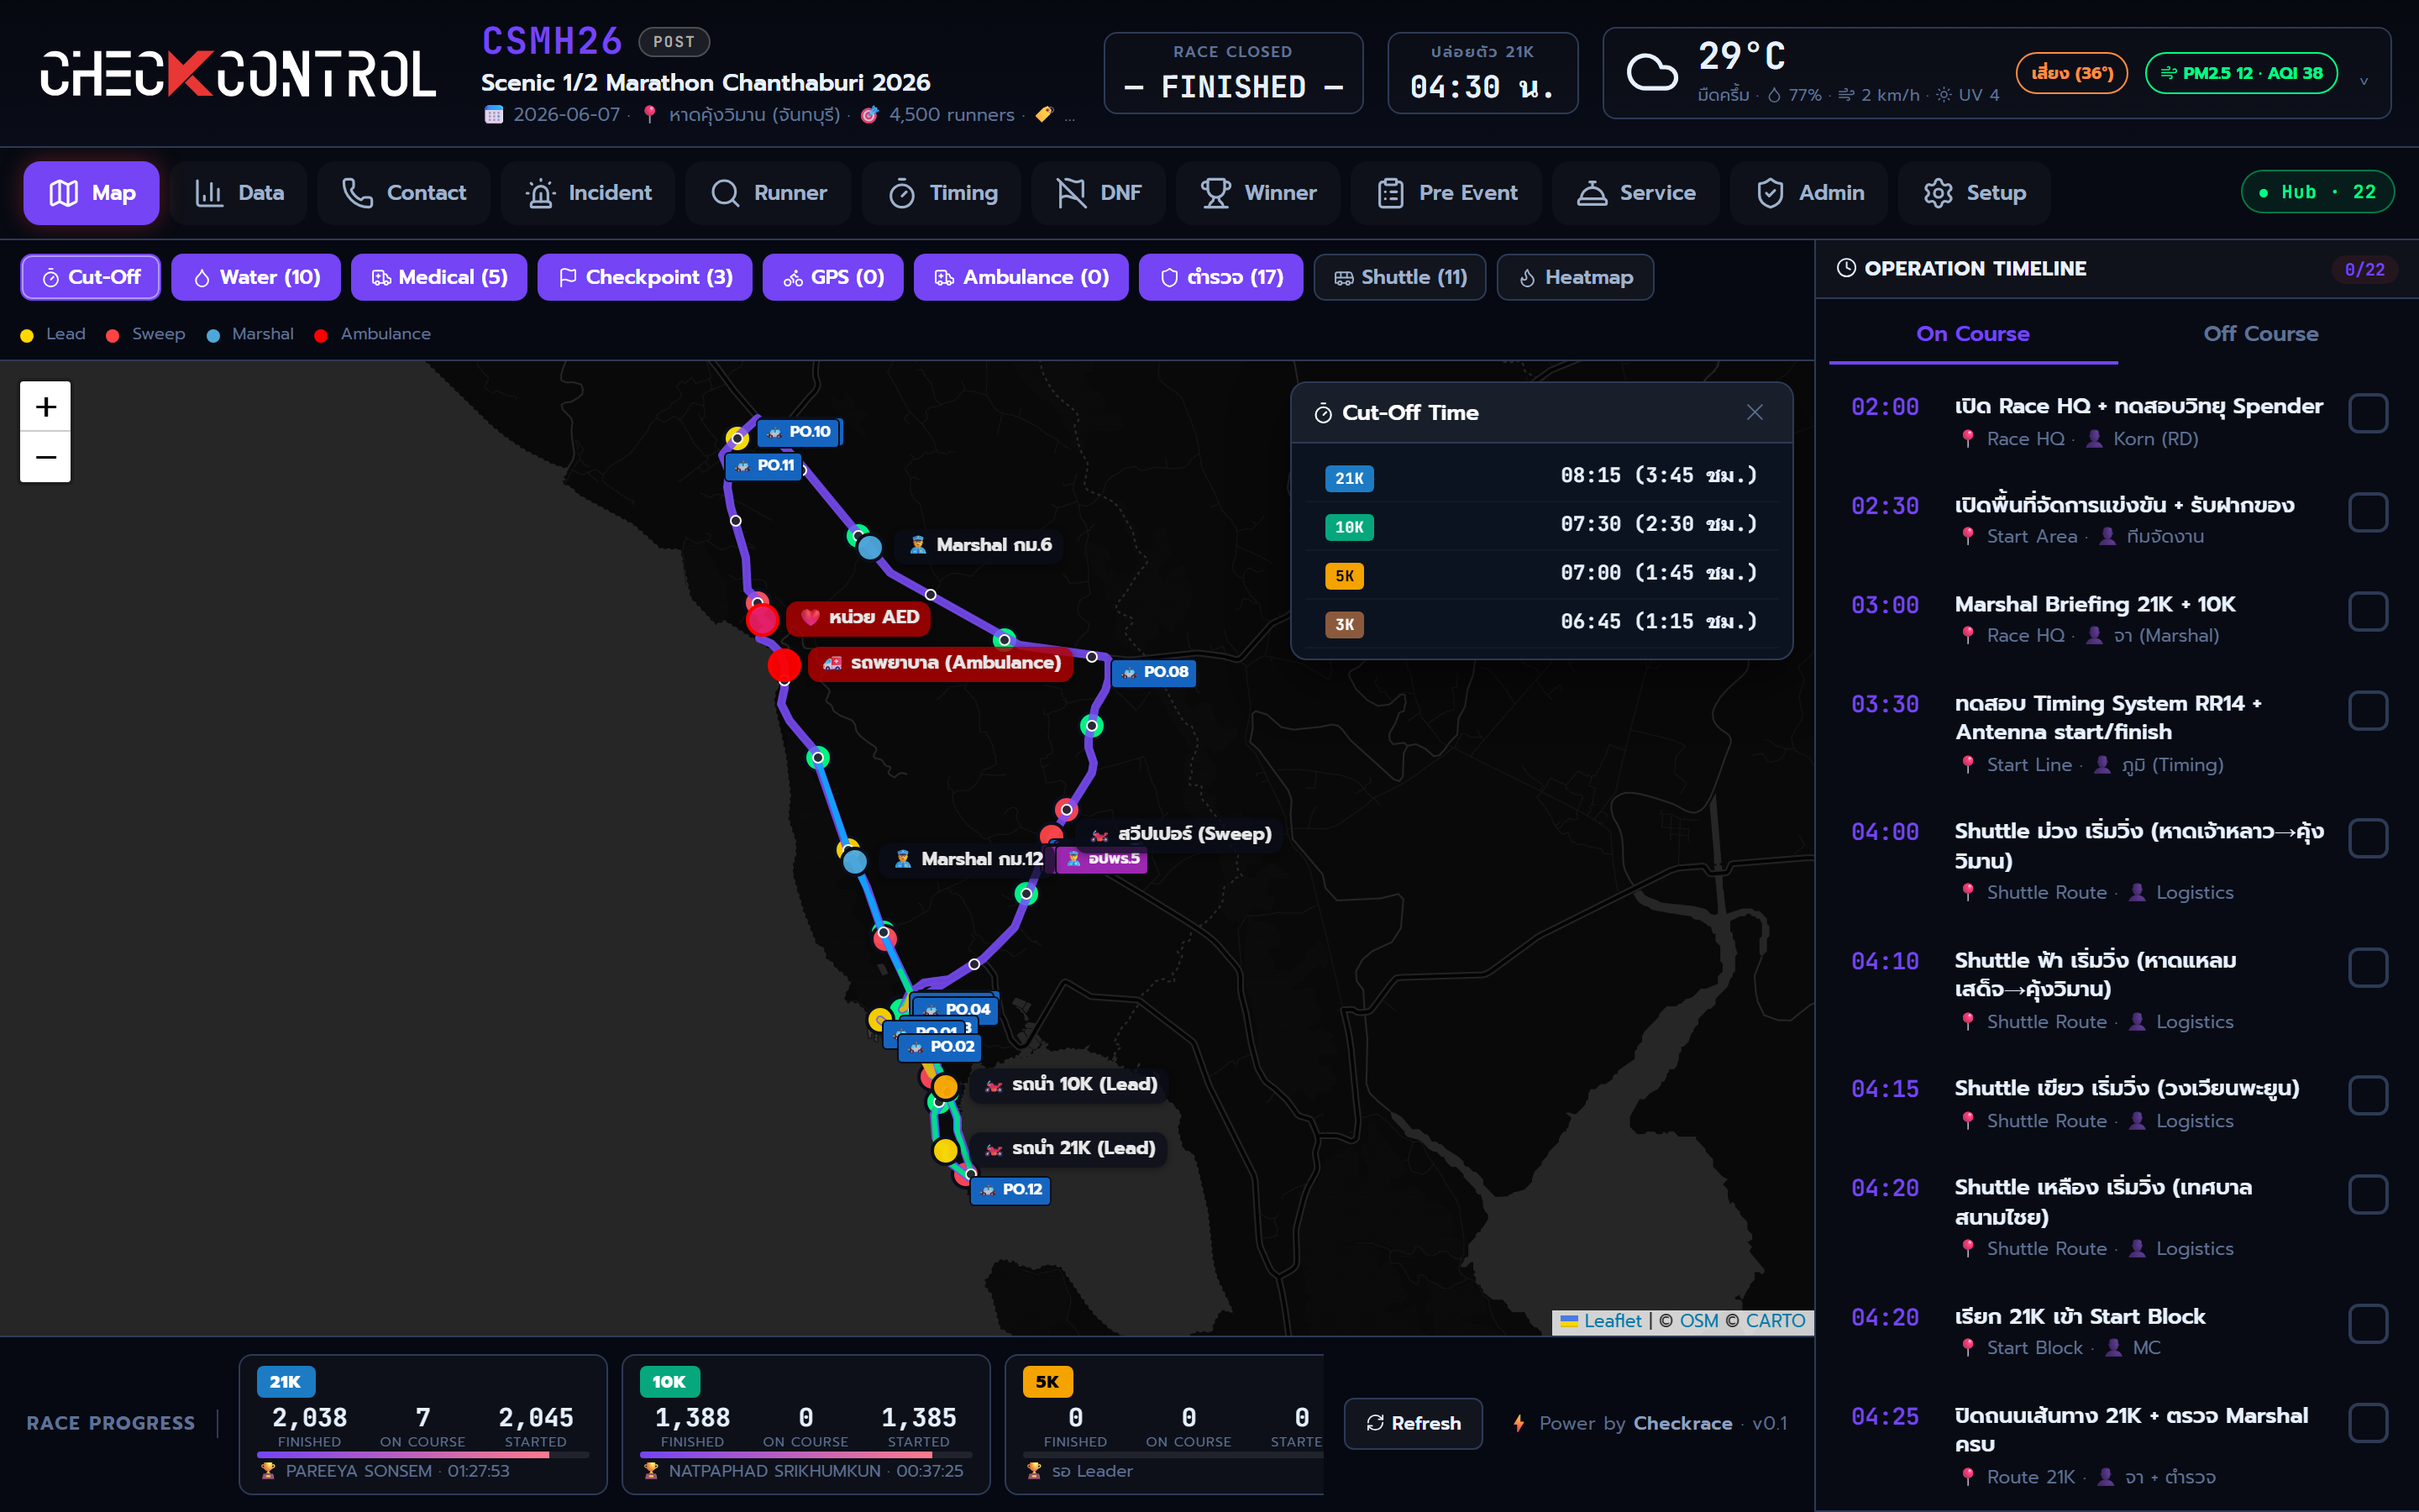Check off 02:30 Start Area task
This screenshot has height=1512, width=2419.
tap(2368, 512)
